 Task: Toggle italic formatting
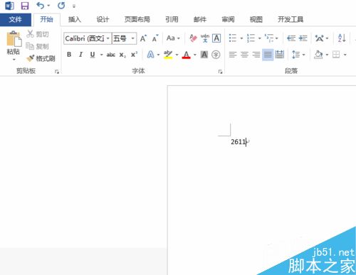[x=80, y=55]
